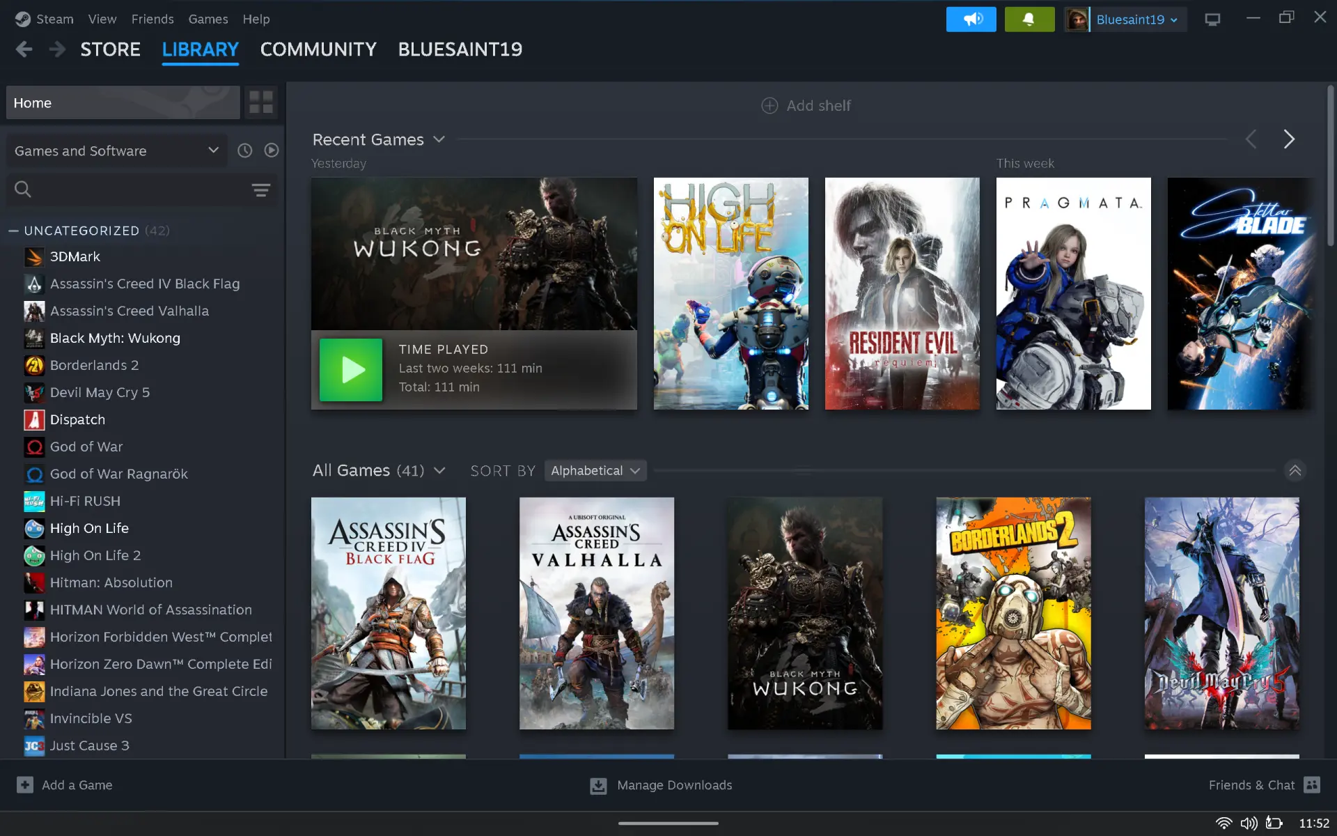Click the library search field

[142, 189]
